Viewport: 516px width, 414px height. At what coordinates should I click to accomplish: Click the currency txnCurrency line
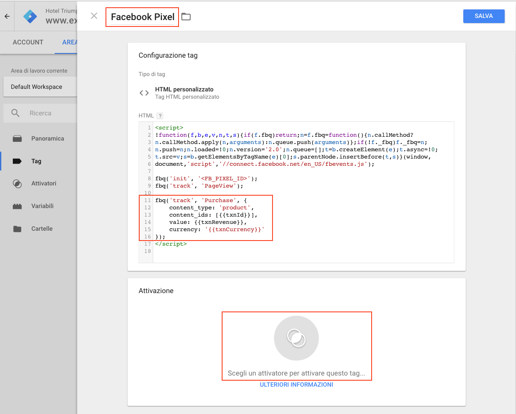(217, 229)
